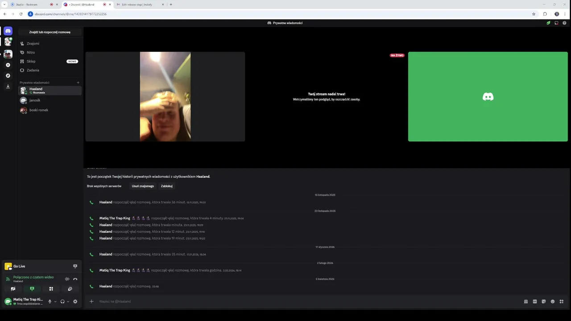Viewport: 571px width, 321px height.
Task: Open the first server avatar in sidebar
Action: (8, 42)
